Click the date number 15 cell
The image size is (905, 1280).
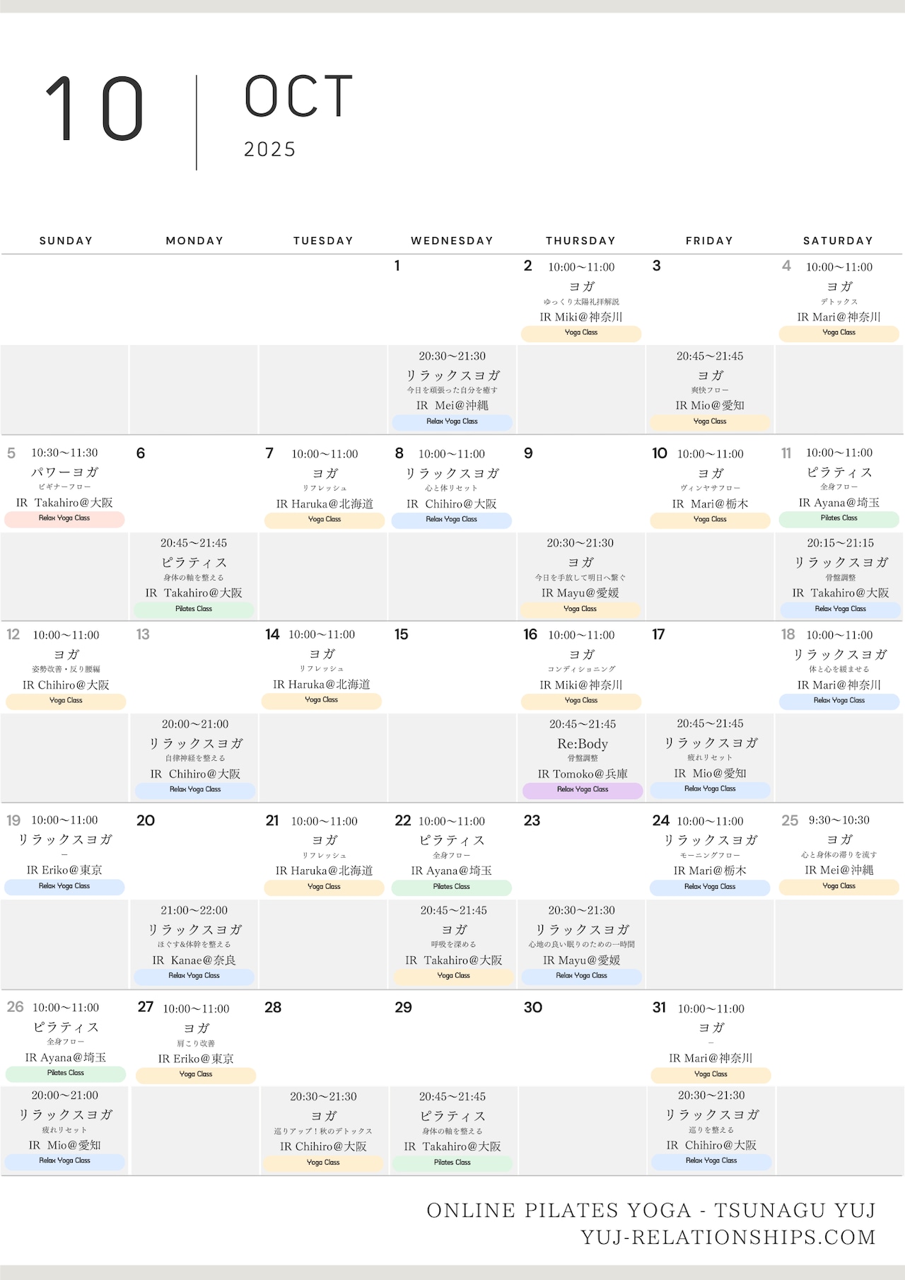click(402, 634)
